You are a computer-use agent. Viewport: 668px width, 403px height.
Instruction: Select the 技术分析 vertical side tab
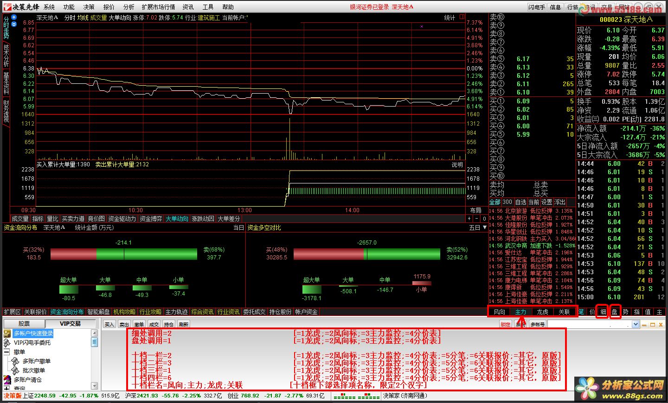(x=6, y=56)
